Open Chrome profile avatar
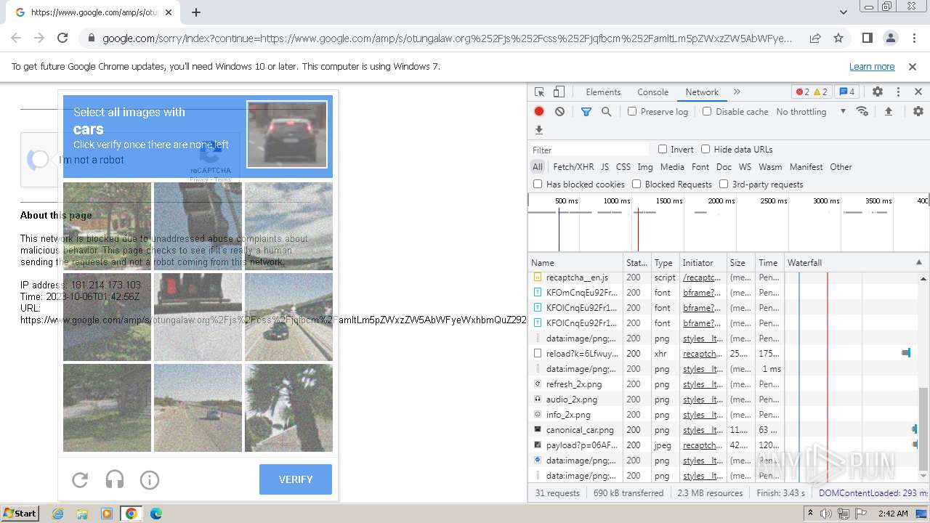930x523 pixels. (890, 38)
